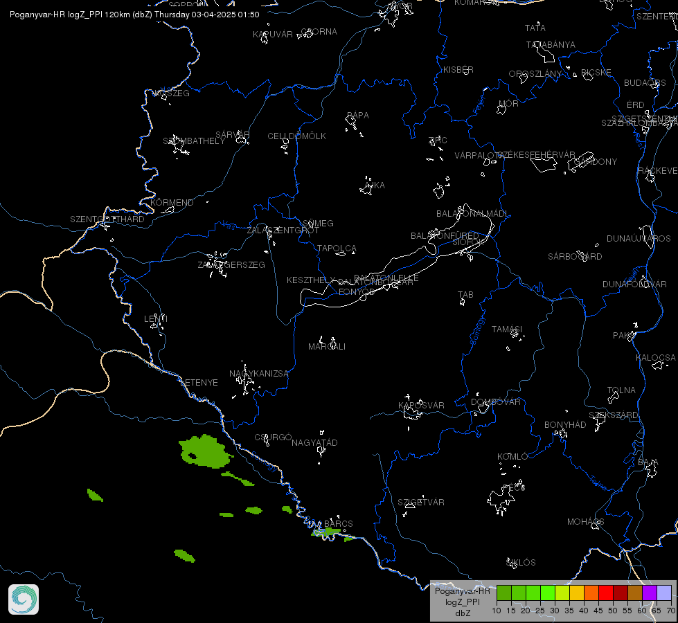Click the DOMBÓVÁR city label
Image resolution: width=678 pixels, height=623 pixels.
click(496, 402)
